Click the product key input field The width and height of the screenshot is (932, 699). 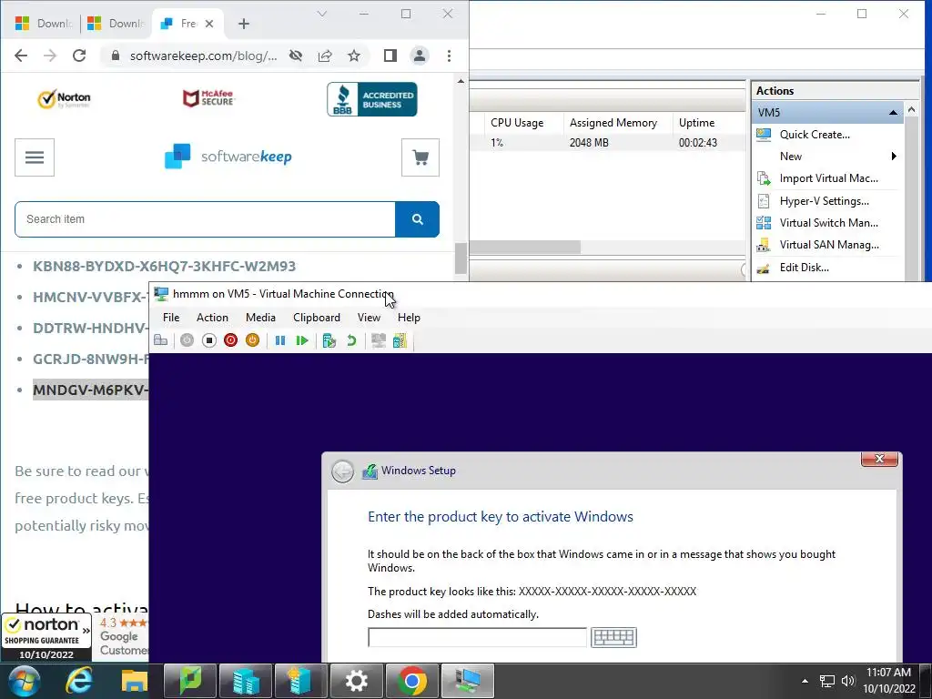pyautogui.click(x=477, y=637)
